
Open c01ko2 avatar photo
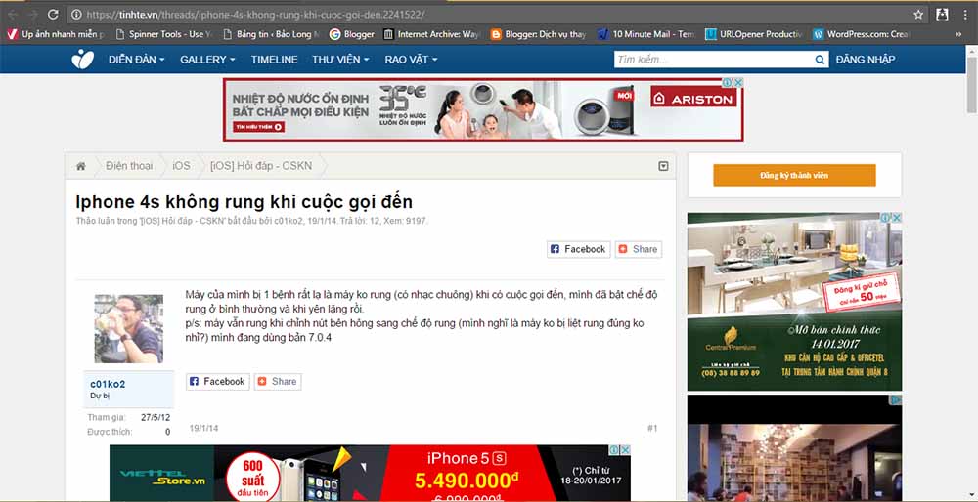click(x=128, y=329)
